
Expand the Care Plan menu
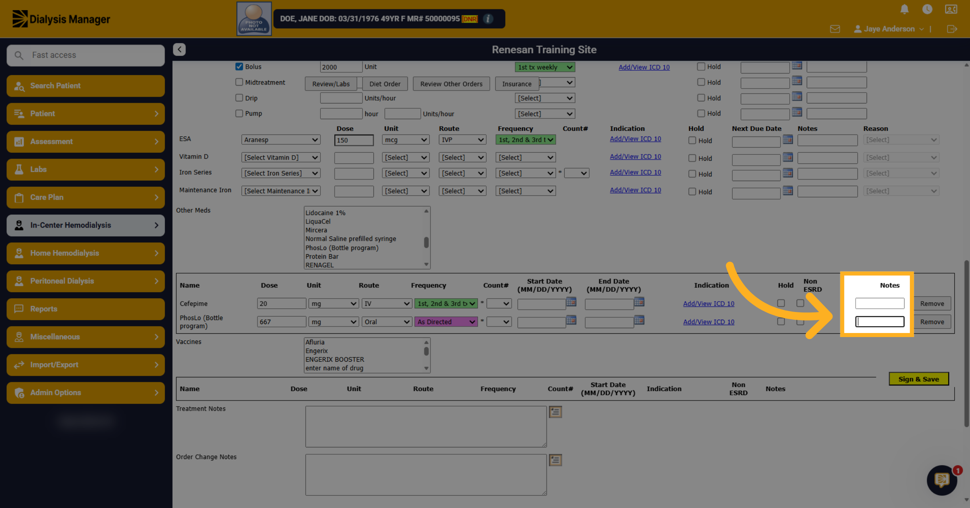(x=86, y=197)
